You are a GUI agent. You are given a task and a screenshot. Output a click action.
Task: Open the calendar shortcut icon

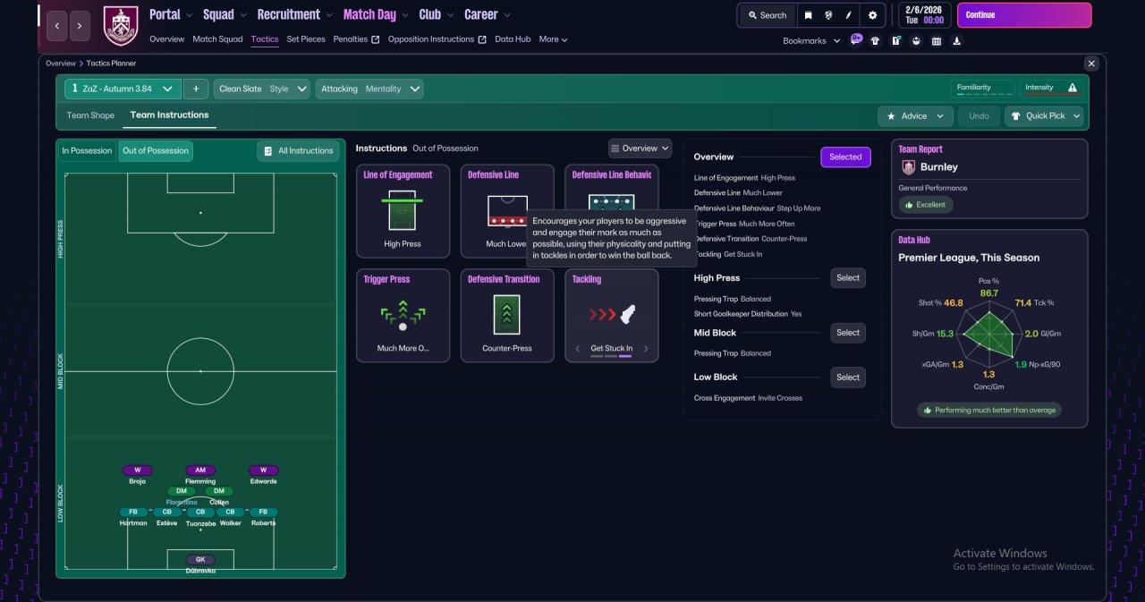(937, 41)
